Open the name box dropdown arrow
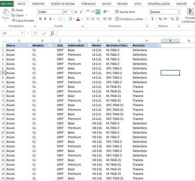 point(22,33)
